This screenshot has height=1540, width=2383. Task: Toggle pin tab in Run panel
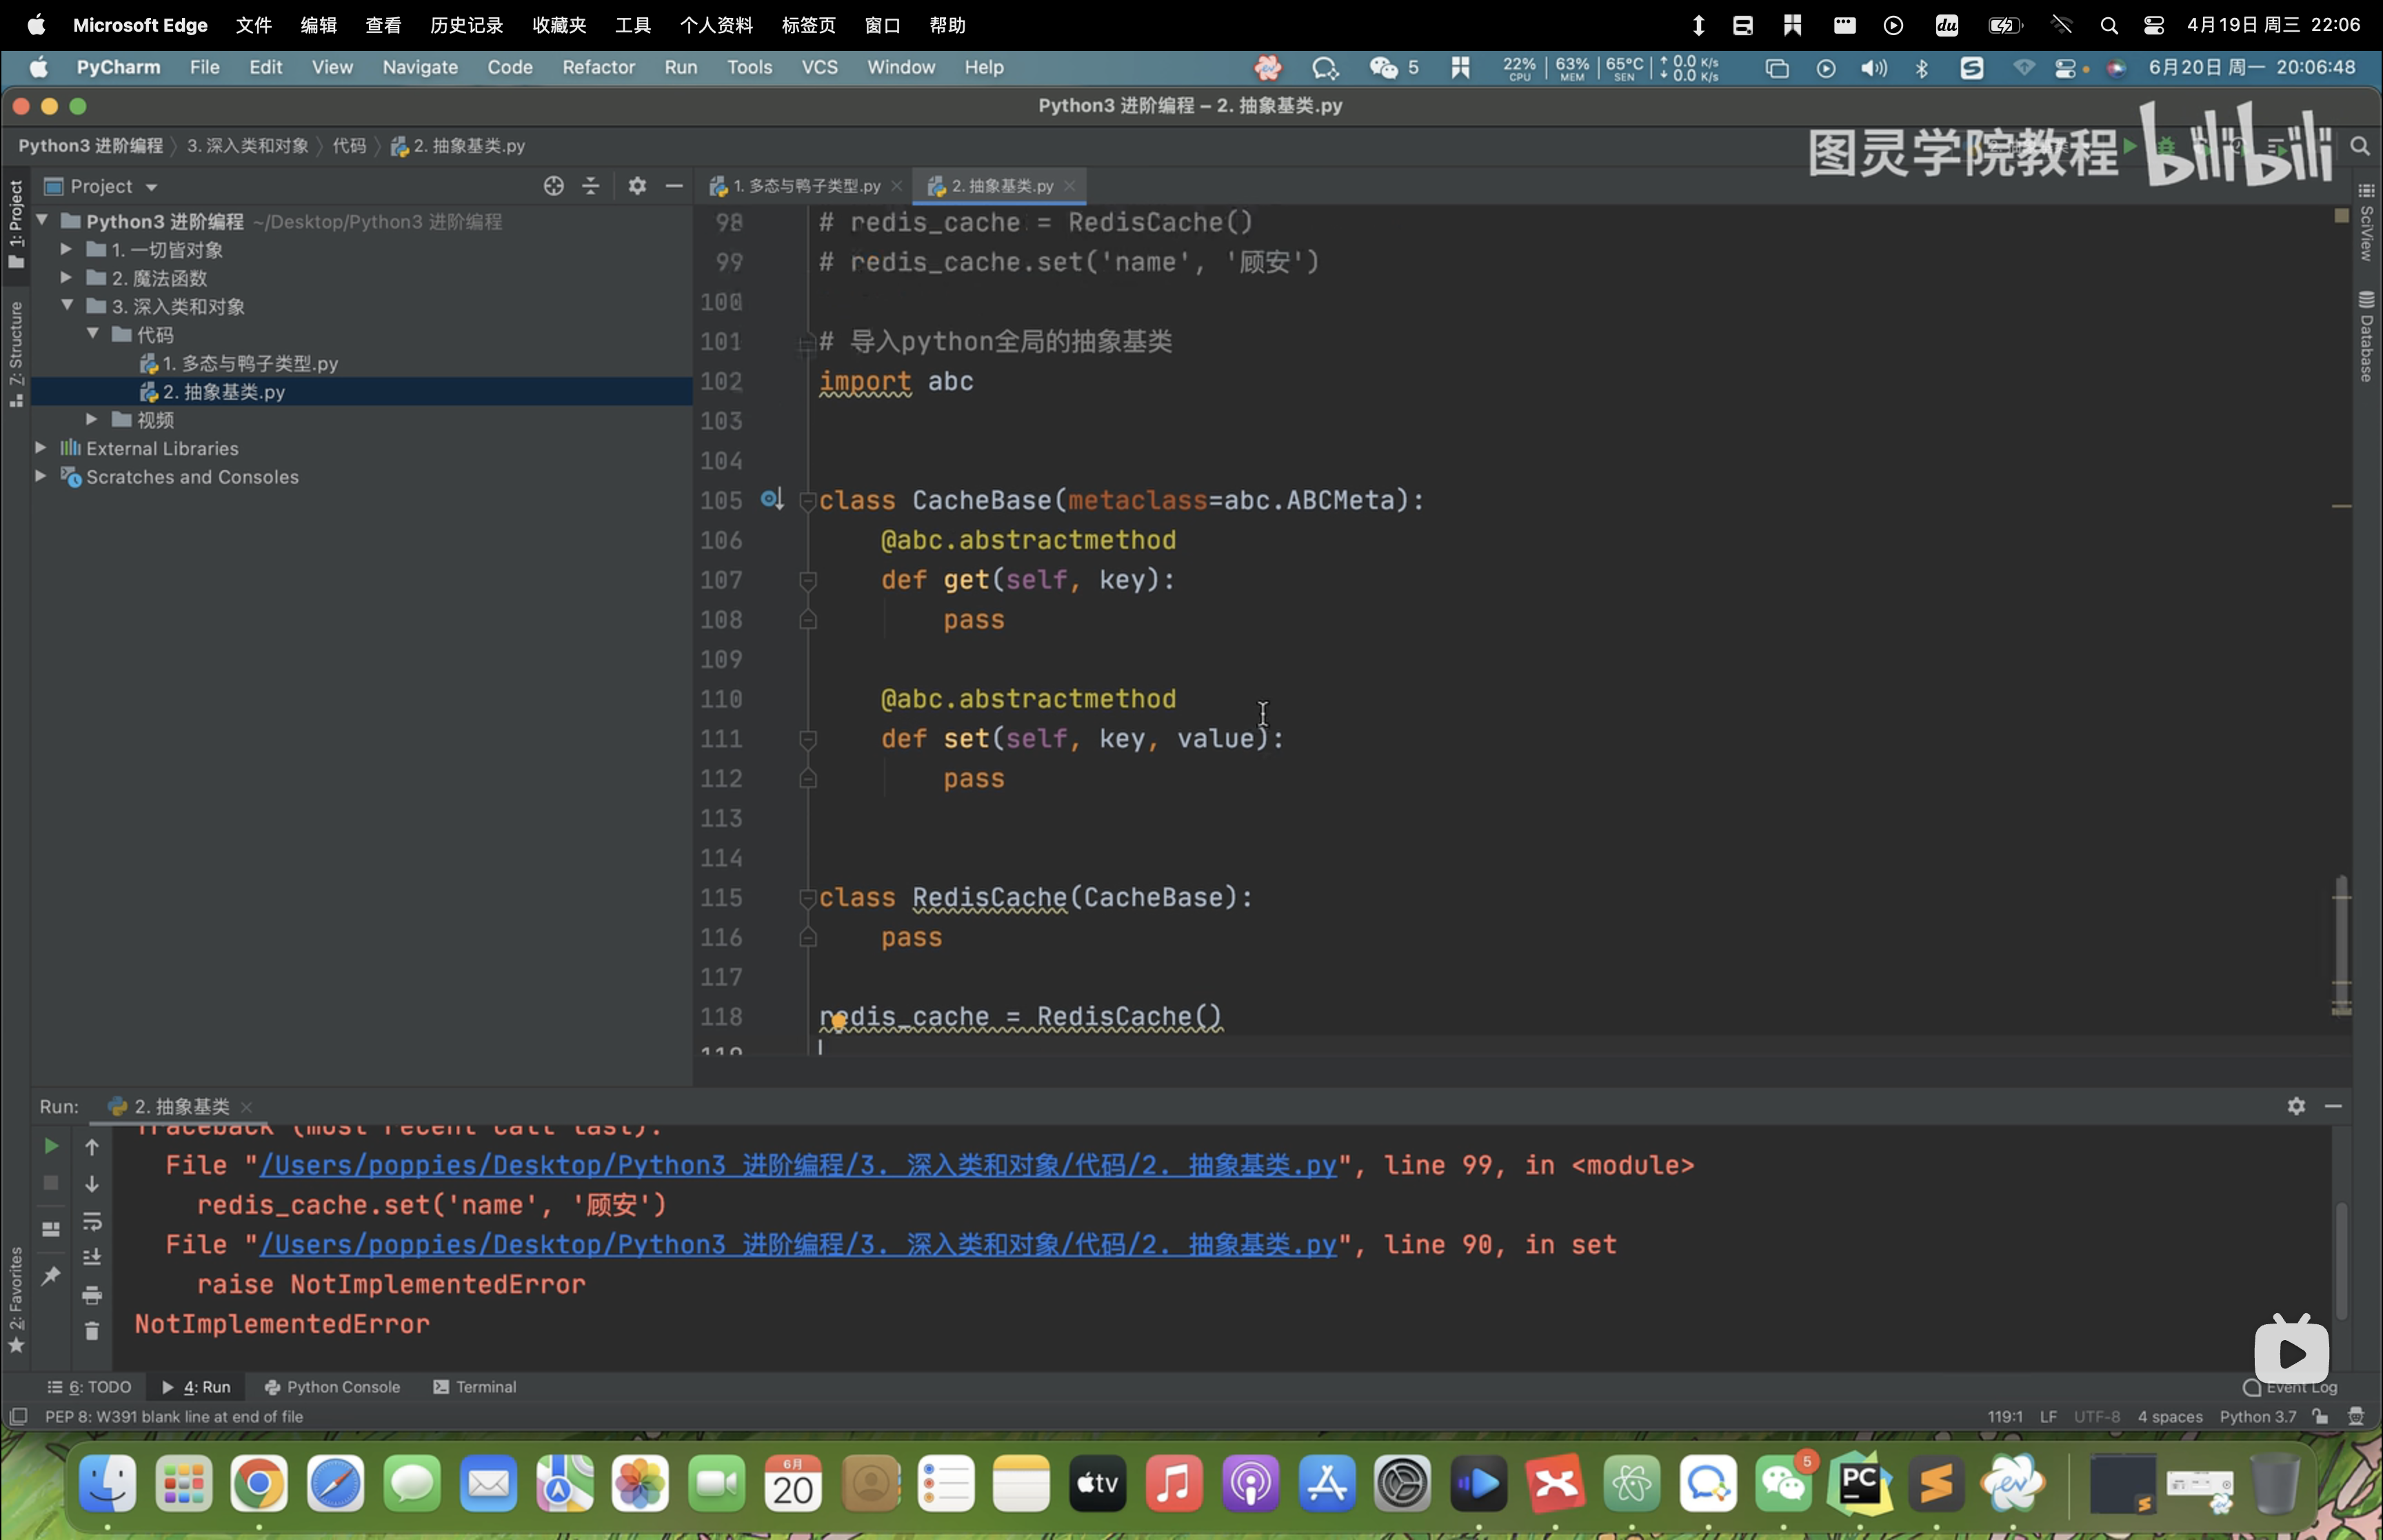tap(51, 1275)
